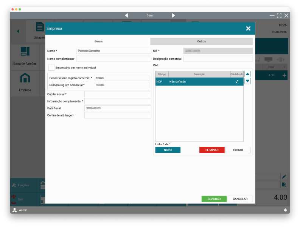This screenshot has height=227, width=300.
Task: Click the Admin user icon
Action: coord(15,210)
